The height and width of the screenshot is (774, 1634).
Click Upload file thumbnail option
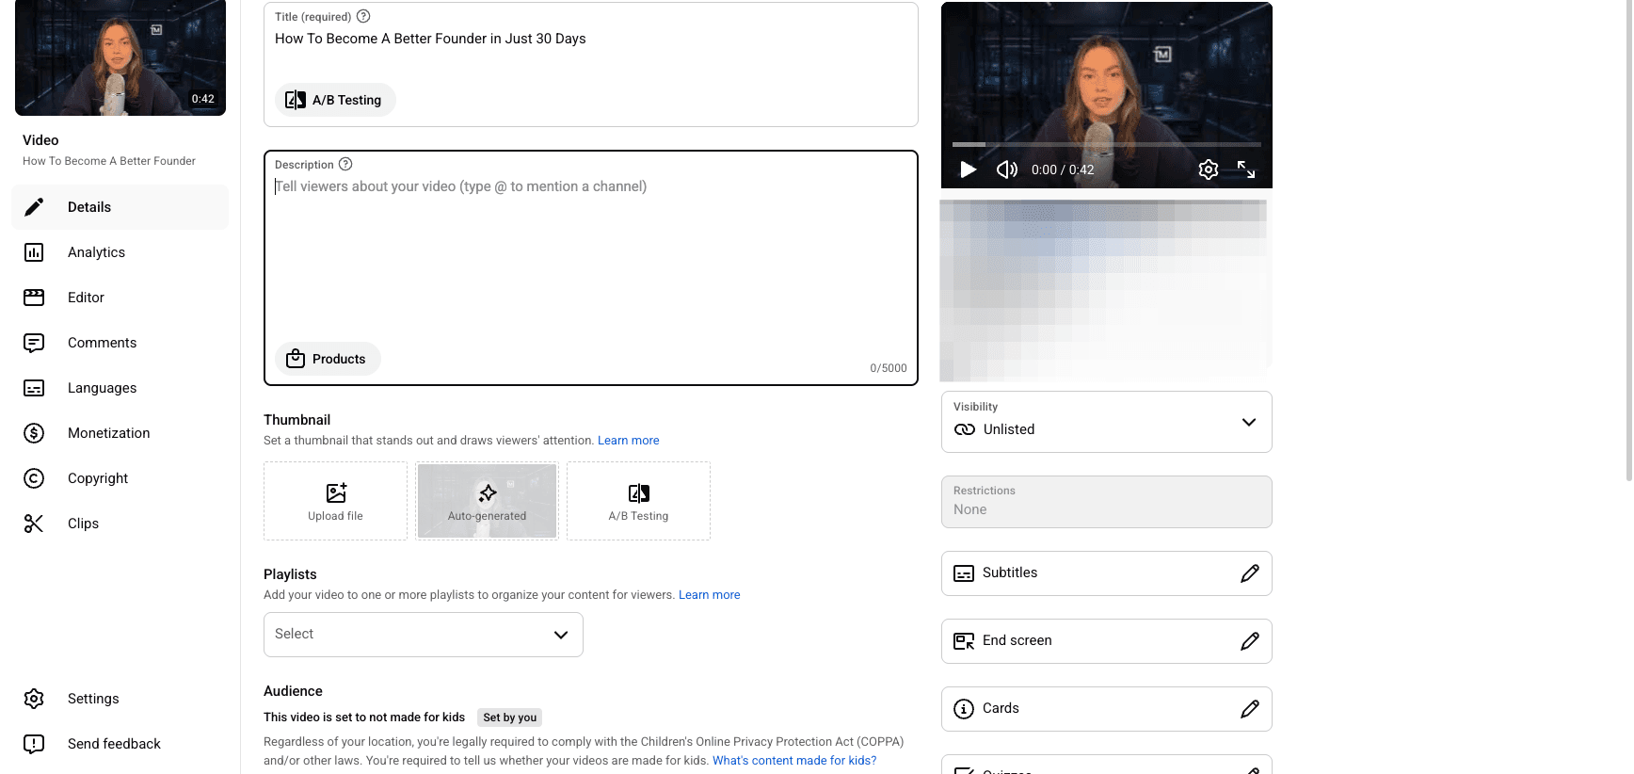[x=335, y=501]
